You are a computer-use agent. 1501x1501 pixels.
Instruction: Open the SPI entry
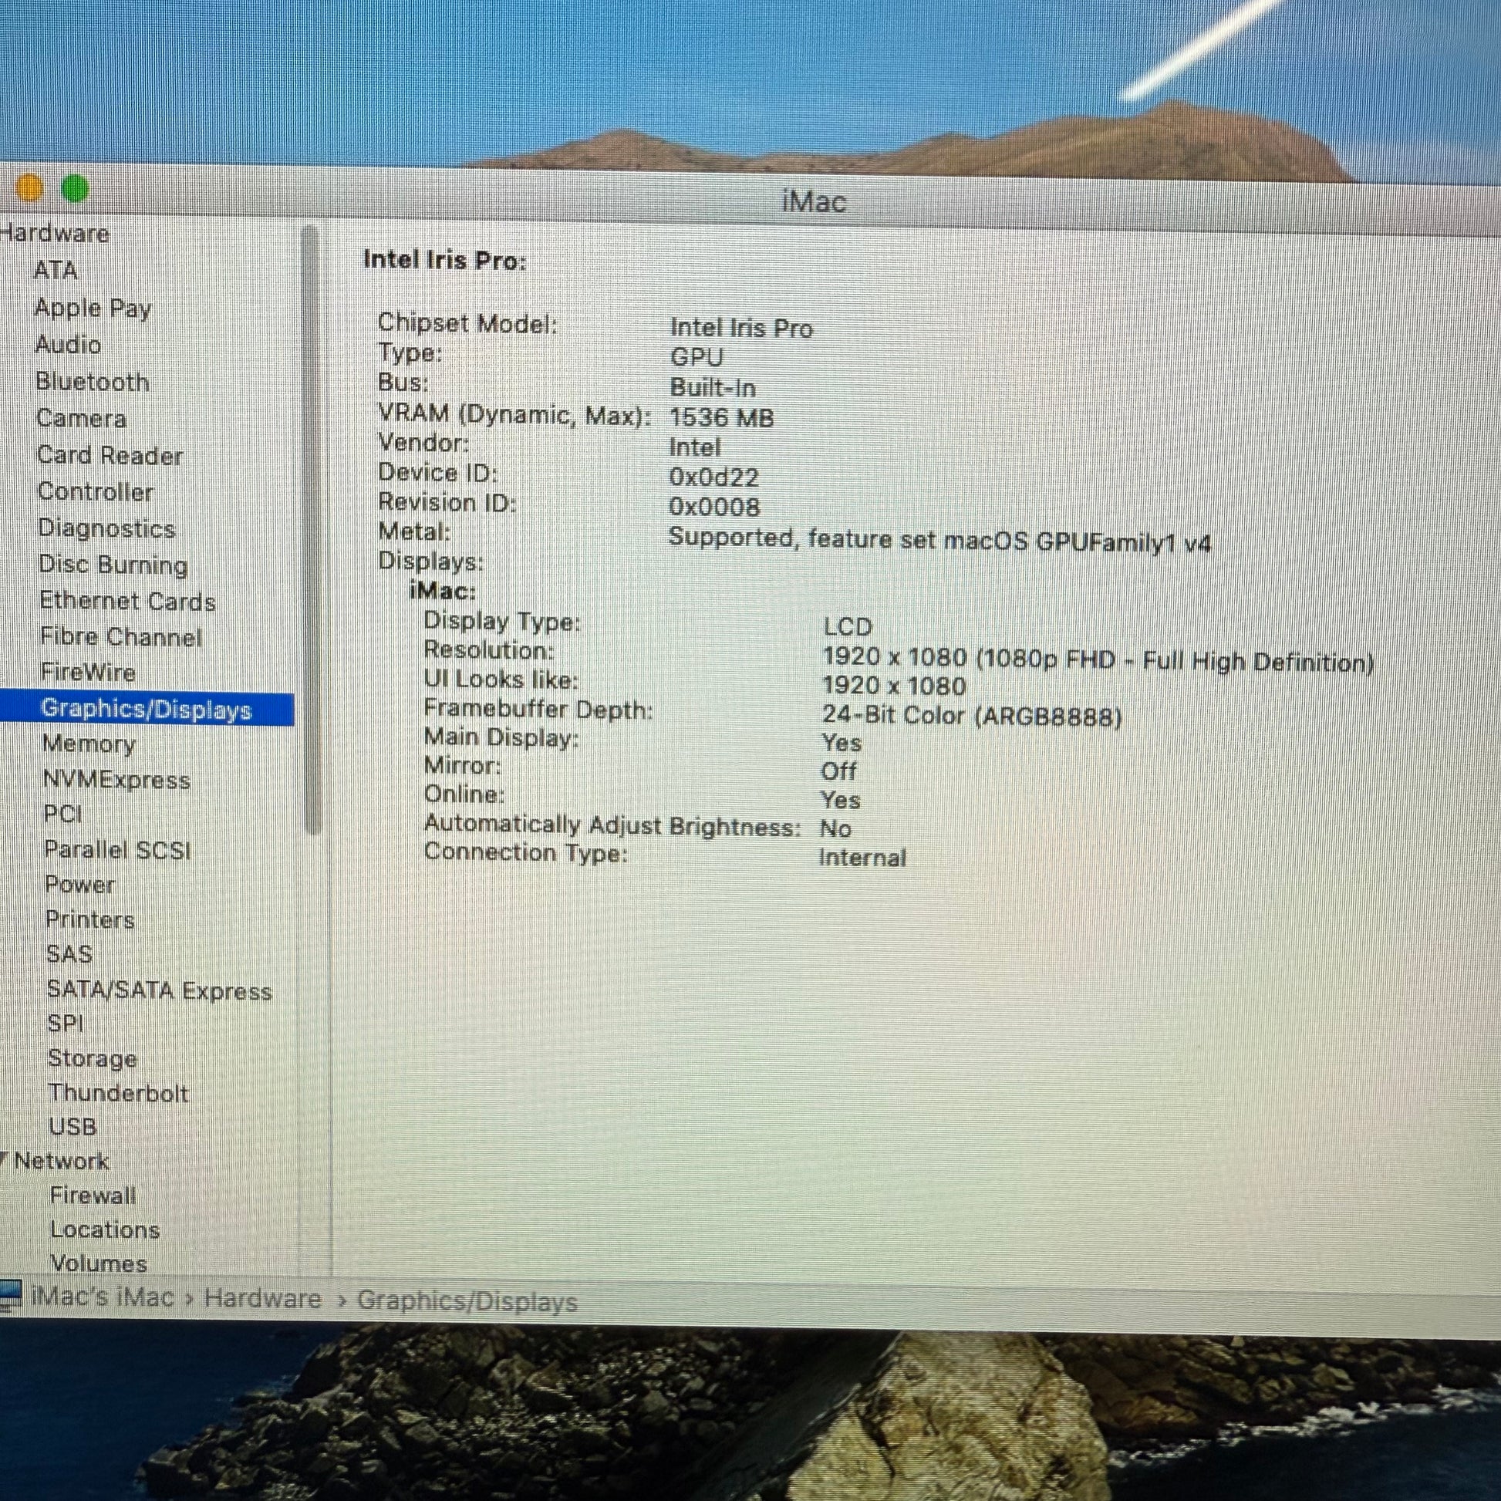coord(66,1024)
